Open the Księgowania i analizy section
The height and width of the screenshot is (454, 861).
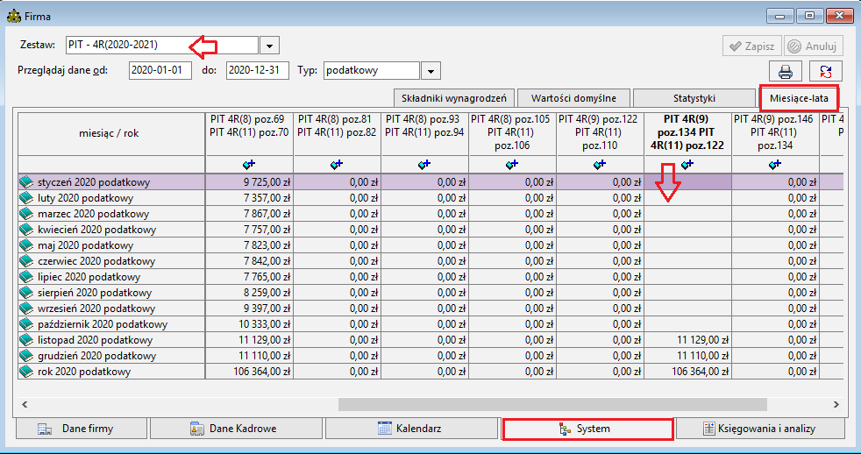tap(760, 429)
